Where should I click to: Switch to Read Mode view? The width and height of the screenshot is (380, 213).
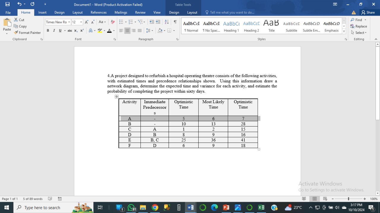[x=304, y=199]
